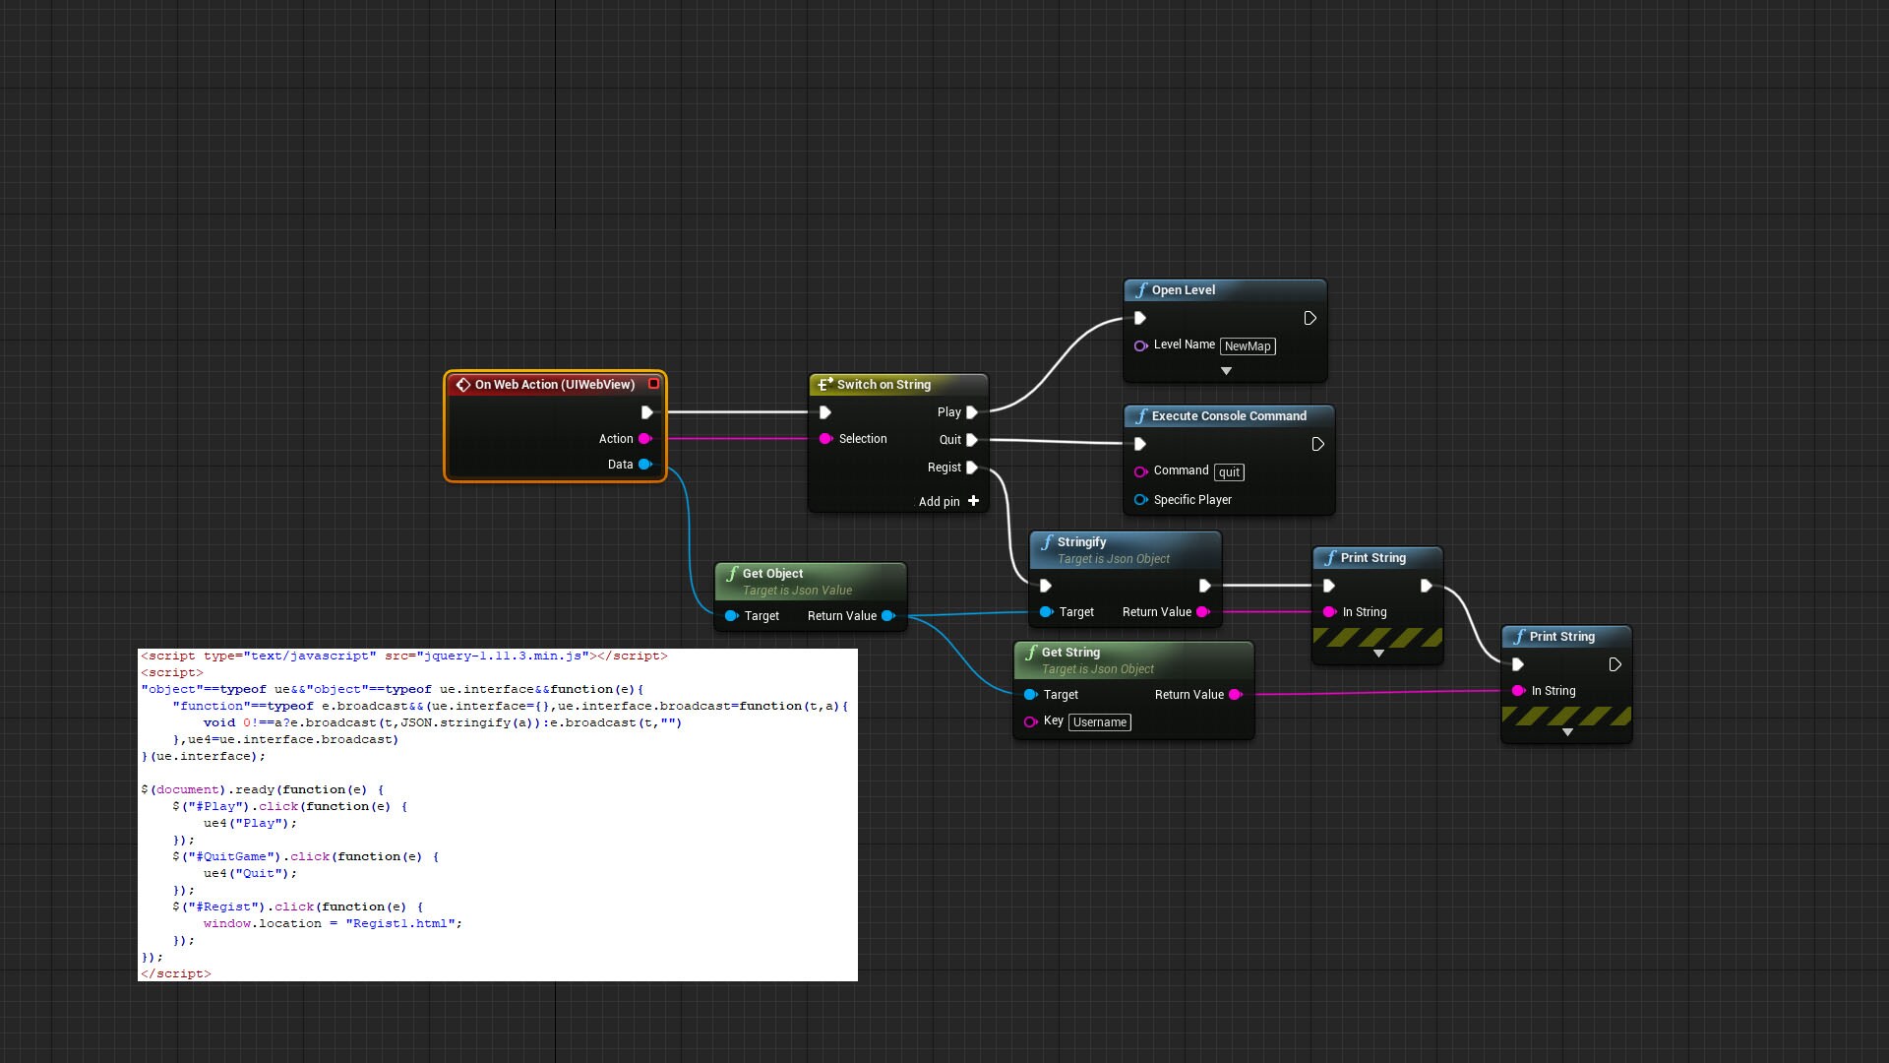
Task: Click the Username Key field on Get String
Action: point(1099,721)
